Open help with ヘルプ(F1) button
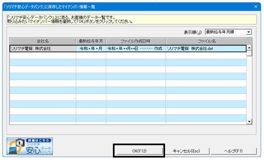 pyautogui.click(x=233, y=151)
